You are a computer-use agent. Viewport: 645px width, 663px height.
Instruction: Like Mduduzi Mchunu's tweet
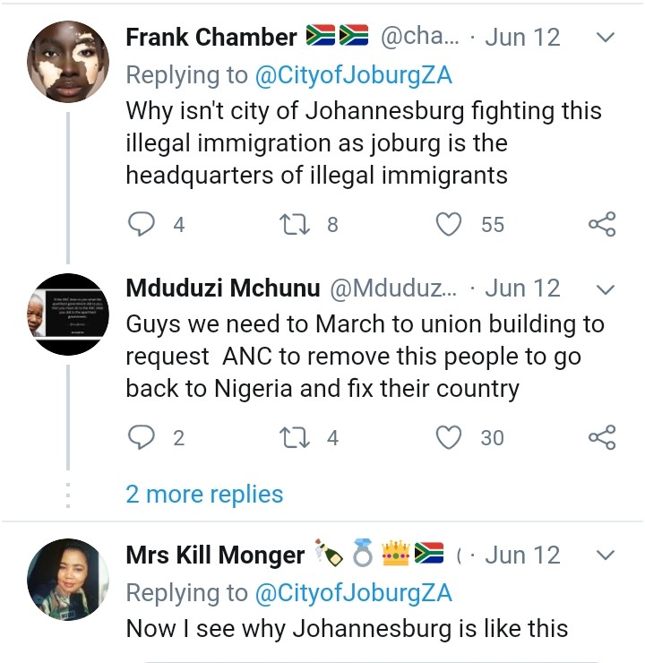[x=448, y=437]
